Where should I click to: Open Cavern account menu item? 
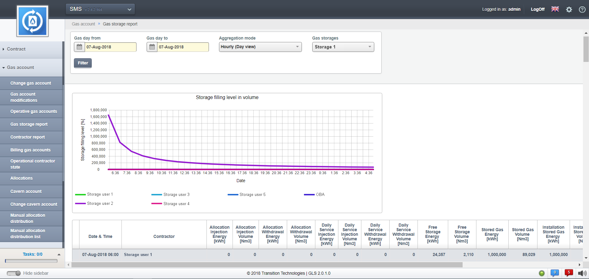tap(31, 191)
